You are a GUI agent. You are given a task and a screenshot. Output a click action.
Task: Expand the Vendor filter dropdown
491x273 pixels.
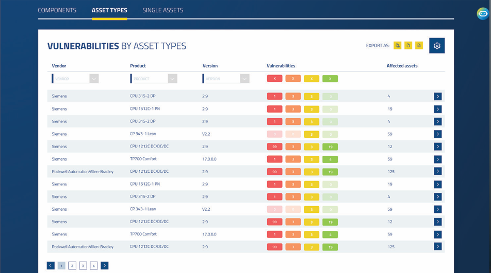tap(94, 79)
